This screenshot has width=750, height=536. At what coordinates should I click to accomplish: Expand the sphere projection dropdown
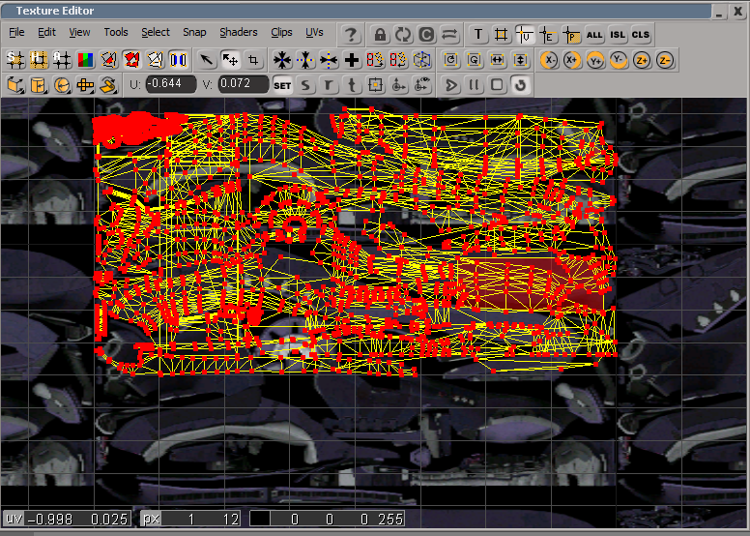[x=62, y=85]
